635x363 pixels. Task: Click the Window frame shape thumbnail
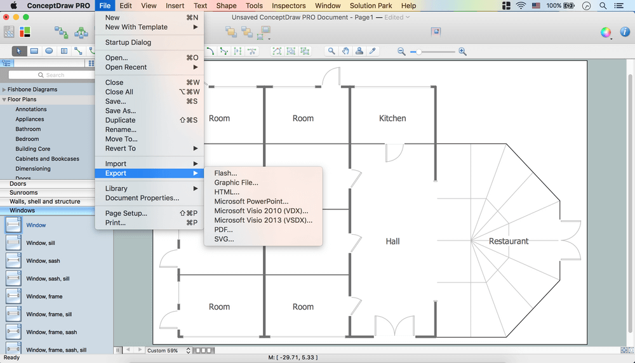click(x=13, y=296)
